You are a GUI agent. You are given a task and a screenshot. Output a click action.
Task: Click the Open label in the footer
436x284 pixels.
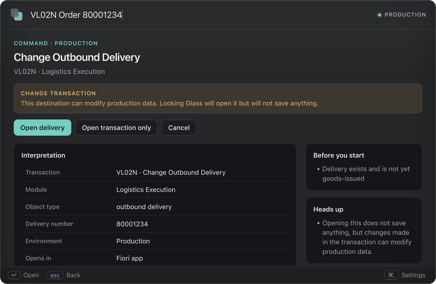click(31, 275)
